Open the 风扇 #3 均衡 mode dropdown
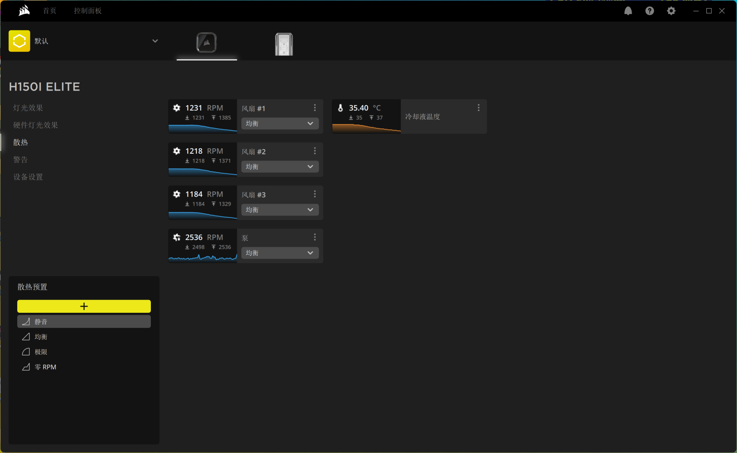Image resolution: width=737 pixels, height=453 pixels. click(280, 210)
